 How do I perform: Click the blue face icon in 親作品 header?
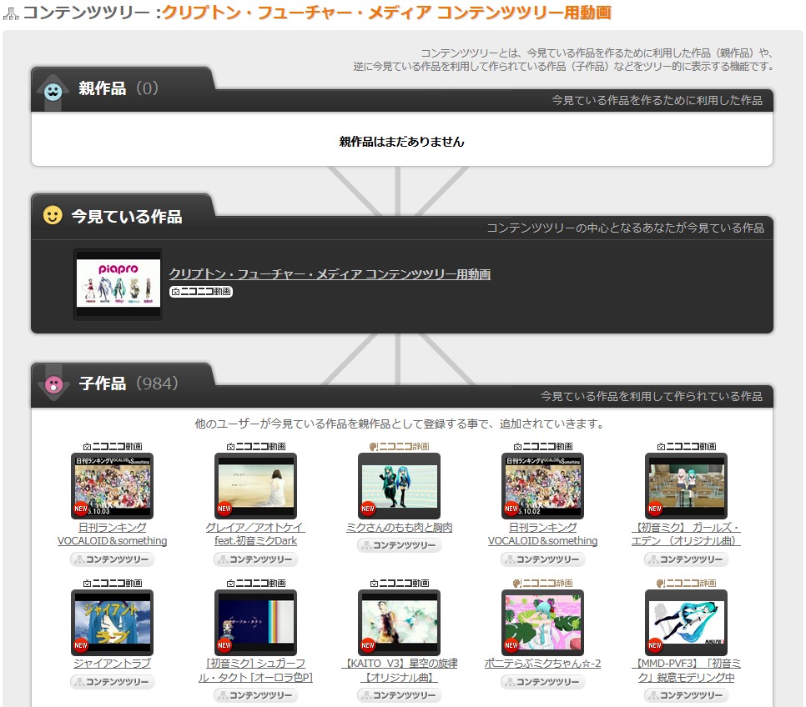[53, 92]
